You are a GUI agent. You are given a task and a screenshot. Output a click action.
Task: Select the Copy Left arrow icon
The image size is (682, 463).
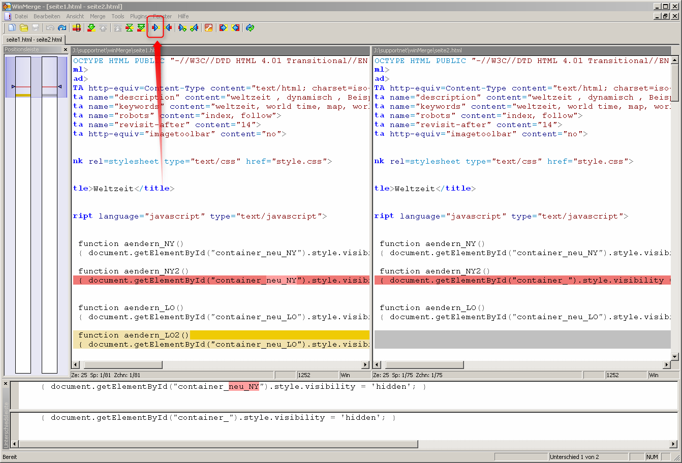pyautogui.click(x=169, y=27)
